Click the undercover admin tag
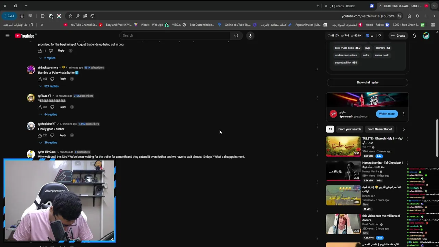Image resolution: width=439 pixels, height=247 pixels. (346, 55)
